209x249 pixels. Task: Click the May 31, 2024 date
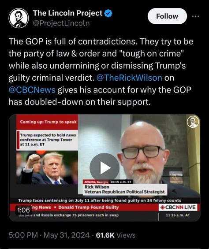point(67,235)
